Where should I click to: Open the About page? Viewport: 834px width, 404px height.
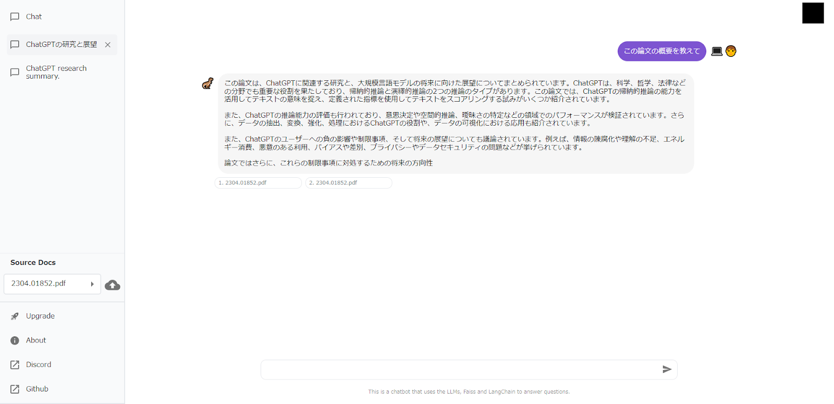[36, 340]
